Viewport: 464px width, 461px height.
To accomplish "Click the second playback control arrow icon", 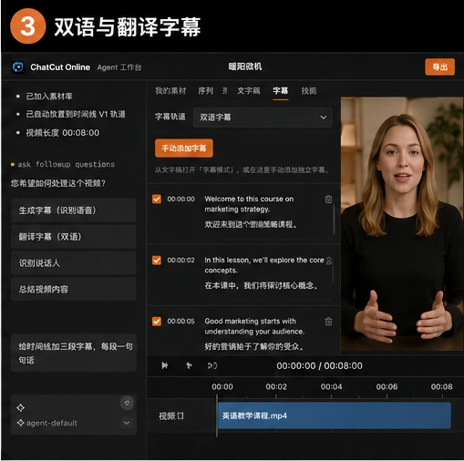I will (189, 365).
